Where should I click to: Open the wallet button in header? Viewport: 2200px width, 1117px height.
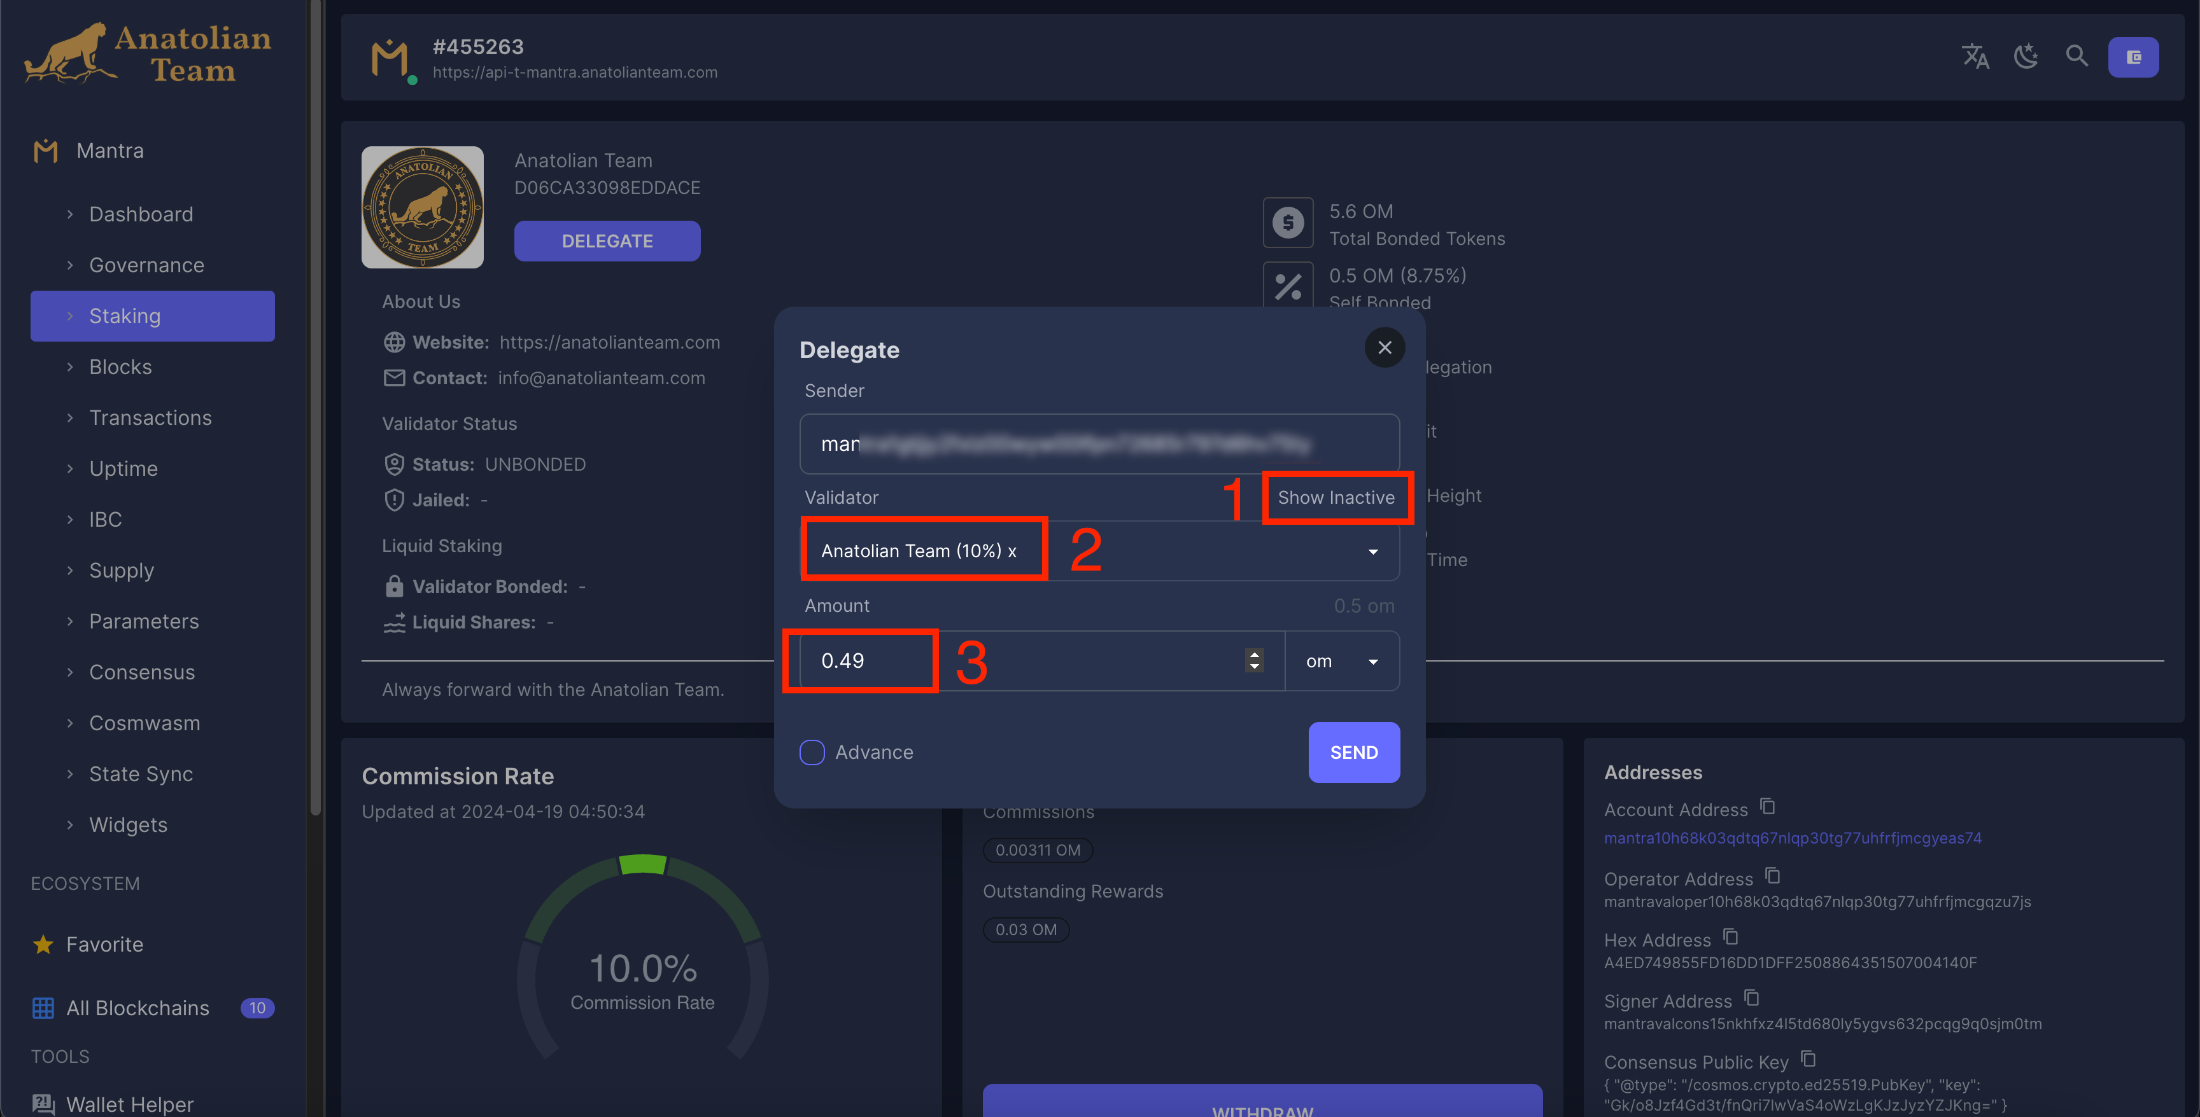click(2133, 57)
